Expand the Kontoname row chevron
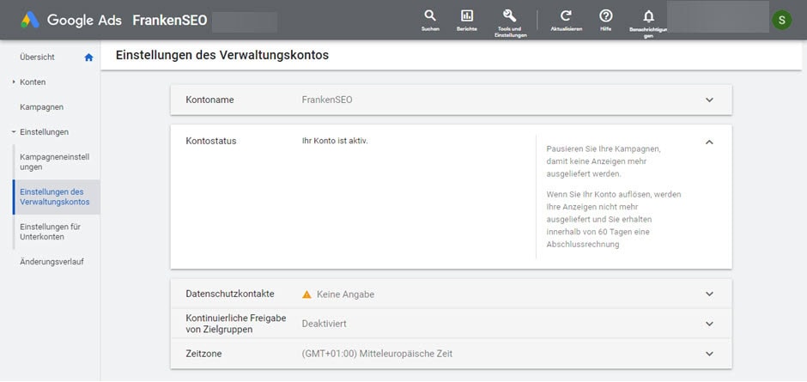This screenshot has width=807, height=382. click(x=709, y=100)
